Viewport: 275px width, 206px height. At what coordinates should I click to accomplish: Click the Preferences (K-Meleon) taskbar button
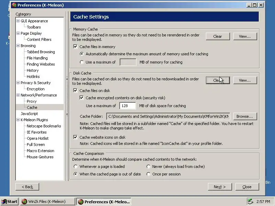tap(104, 202)
